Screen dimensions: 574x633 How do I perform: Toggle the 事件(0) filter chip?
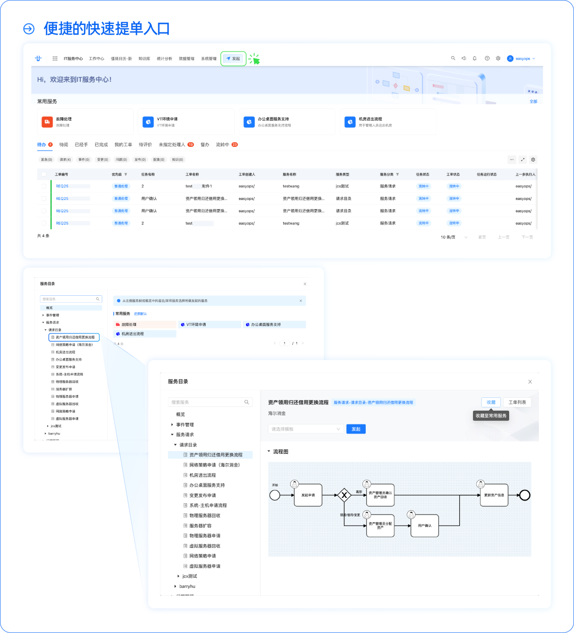(x=84, y=160)
